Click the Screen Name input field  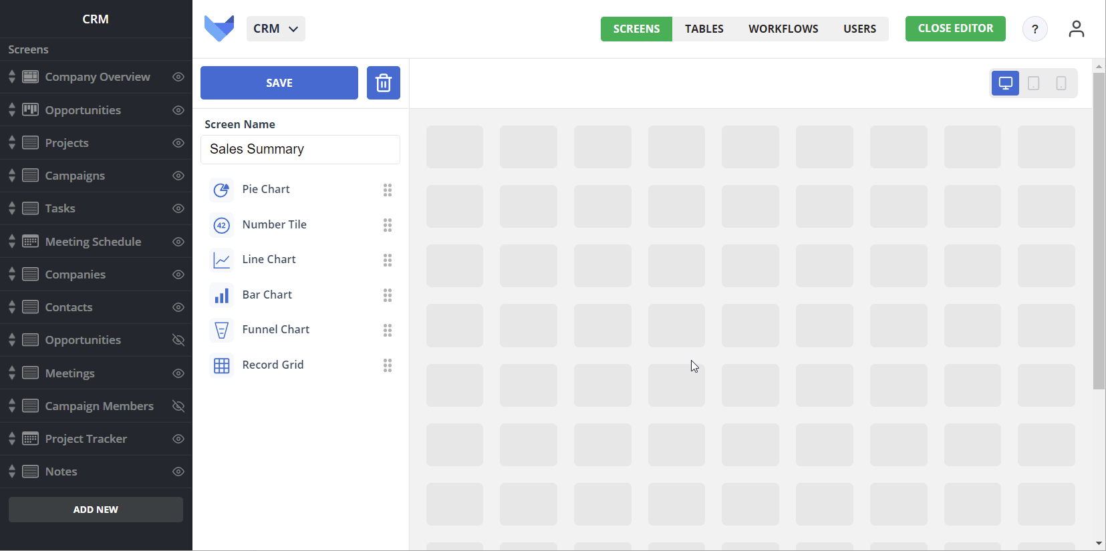[300, 150]
